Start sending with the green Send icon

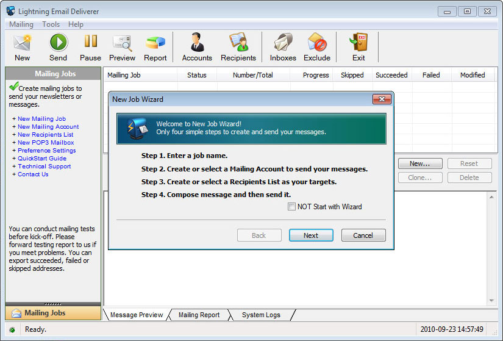click(59, 42)
